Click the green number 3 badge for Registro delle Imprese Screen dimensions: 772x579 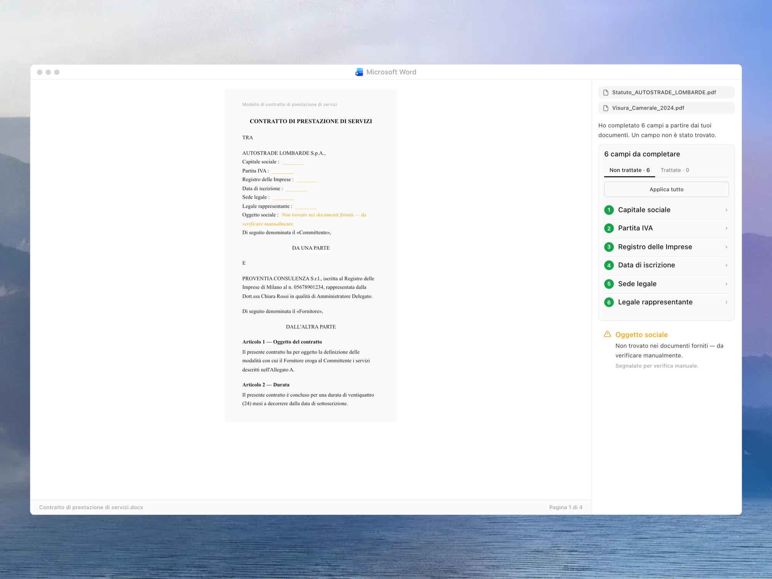click(609, 247)
